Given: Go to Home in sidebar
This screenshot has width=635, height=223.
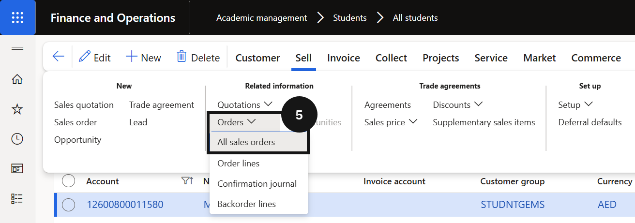Looking at the screenshot, I should click(x=17, y=79).
